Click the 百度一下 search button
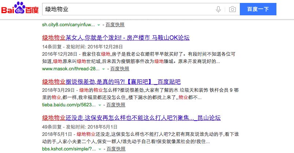The image size is (294, 153). pyautogui.click(x=258, y=9)
